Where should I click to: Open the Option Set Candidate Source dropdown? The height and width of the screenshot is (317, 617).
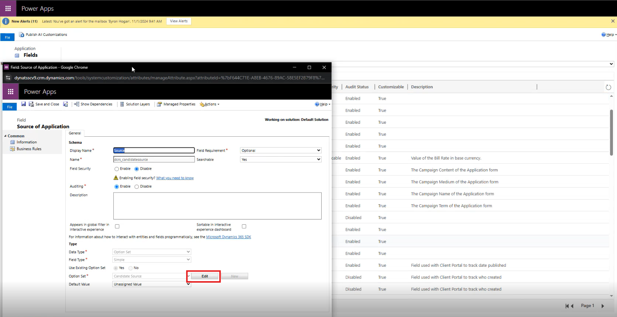click(x=151, y=276)
